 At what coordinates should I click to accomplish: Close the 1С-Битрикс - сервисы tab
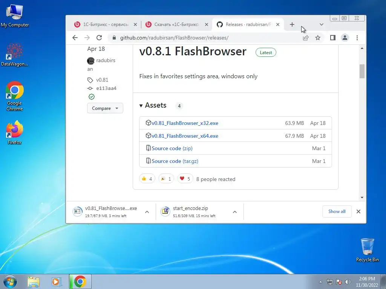point(135,24)
